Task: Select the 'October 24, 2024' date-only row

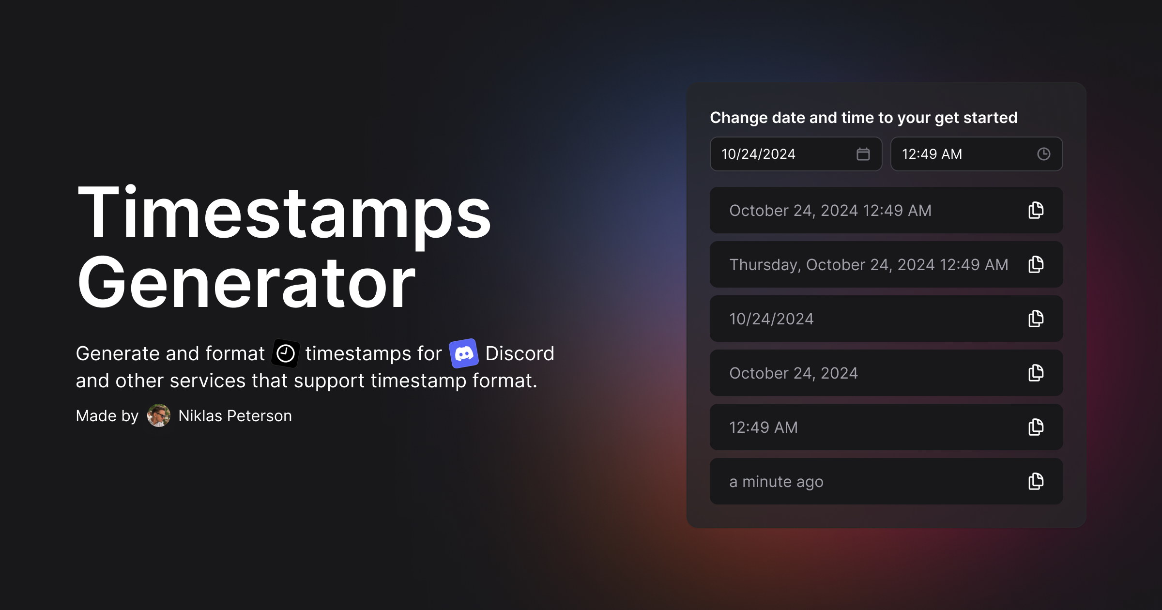Action: click(x=886, y=373)
